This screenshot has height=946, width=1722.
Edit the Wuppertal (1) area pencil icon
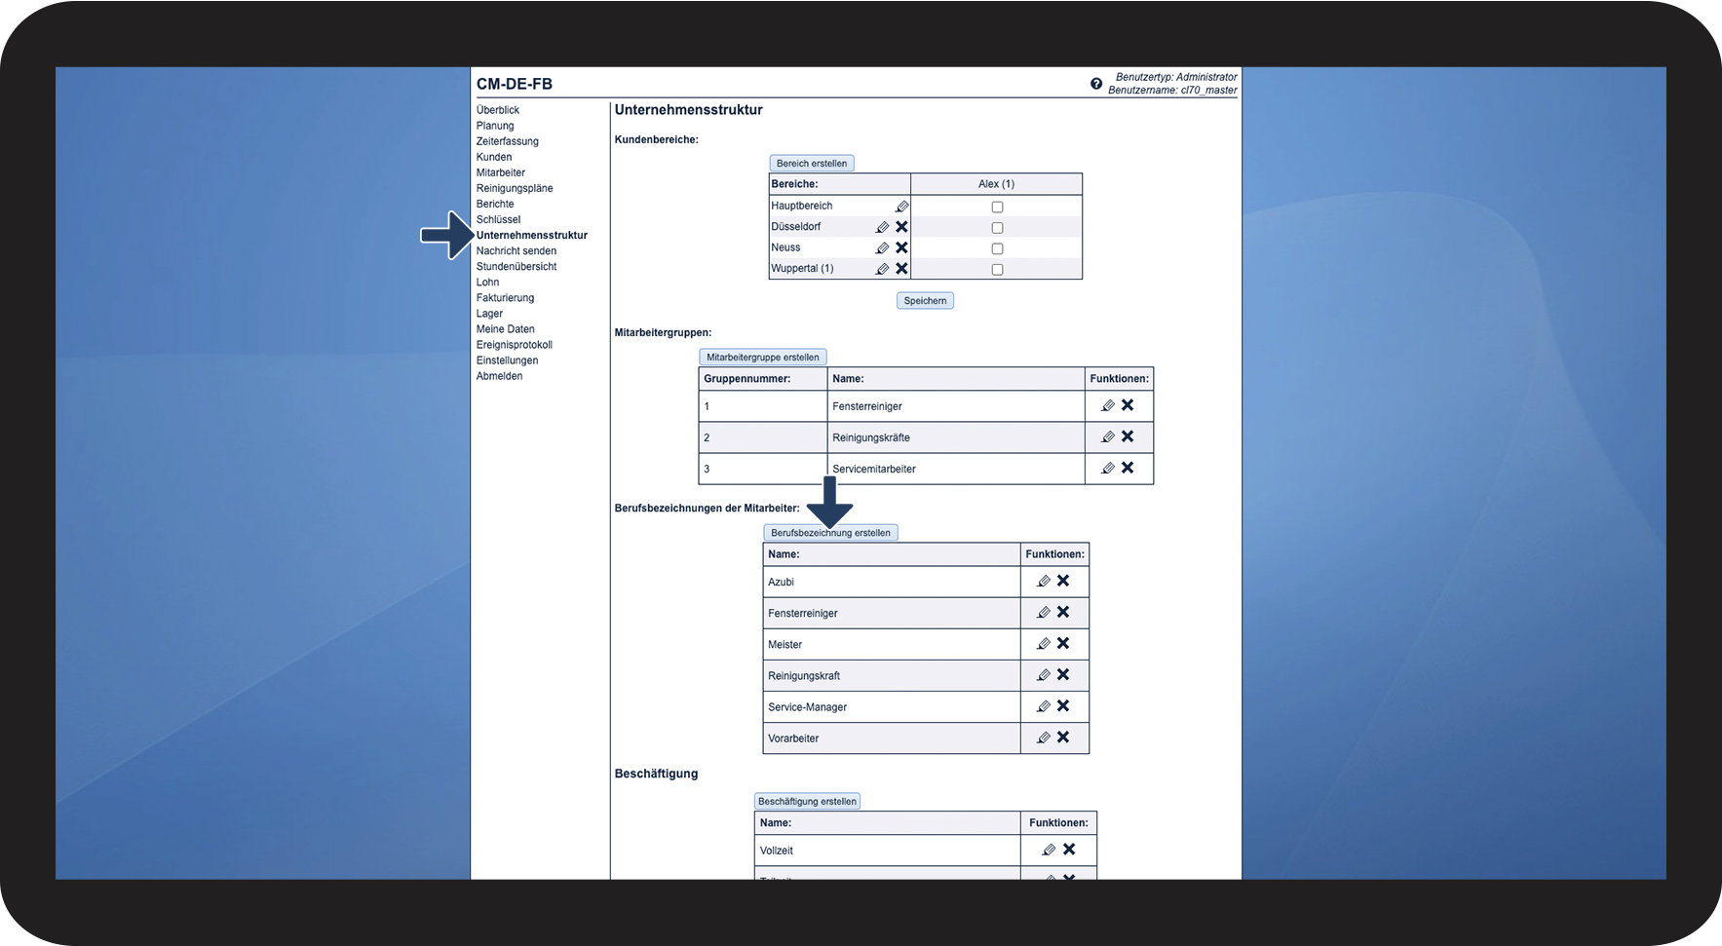click(x=882, y=269)
